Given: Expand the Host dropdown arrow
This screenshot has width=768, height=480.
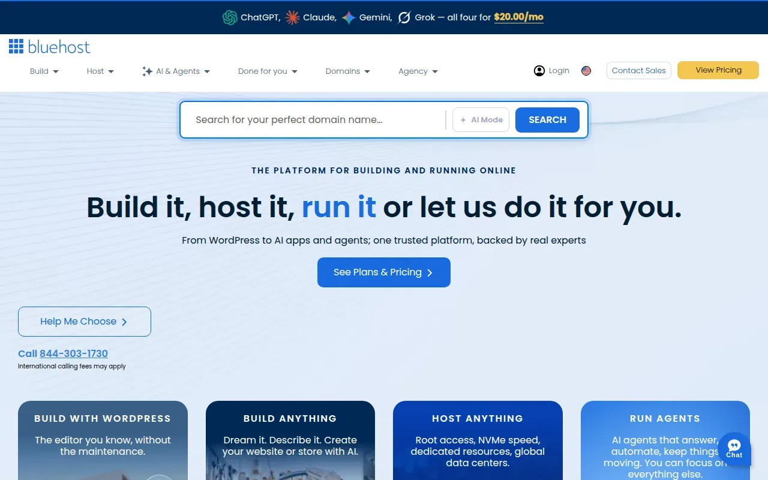Looking at the screenshot, I should point(110,71).
